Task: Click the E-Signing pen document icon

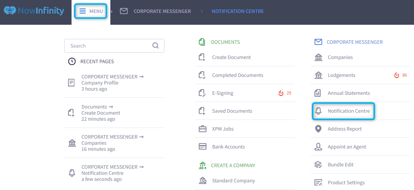Action: coord(202,93)
